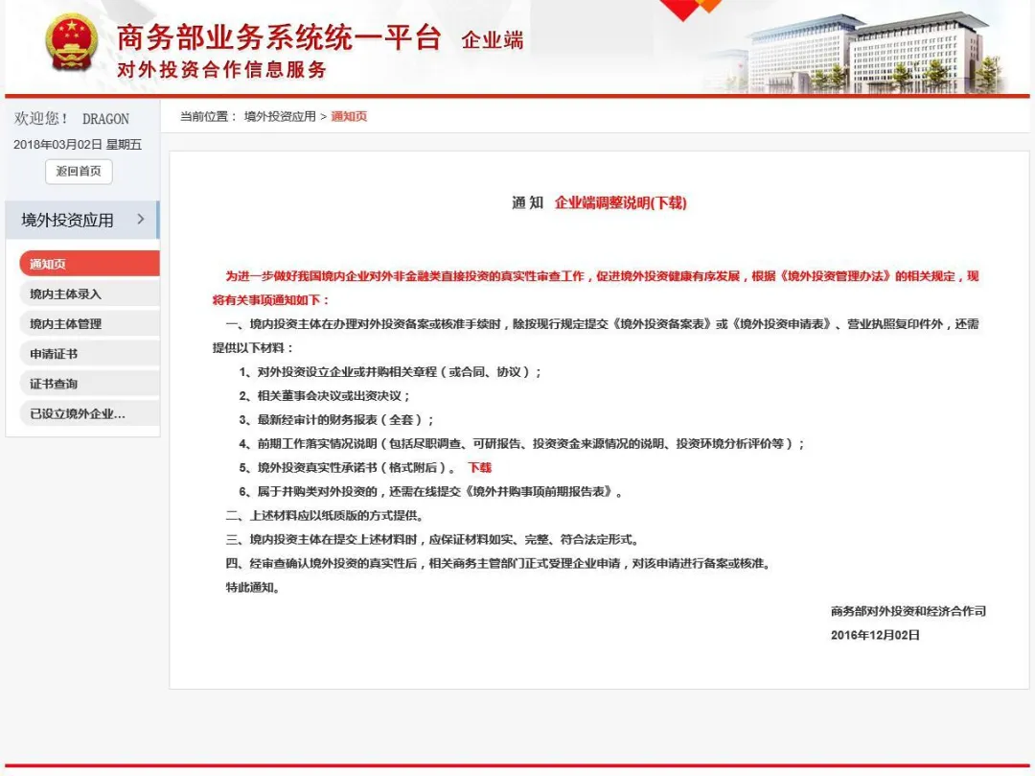Click the line 3、最新经审计的财务报表

[x=336, y=419]
